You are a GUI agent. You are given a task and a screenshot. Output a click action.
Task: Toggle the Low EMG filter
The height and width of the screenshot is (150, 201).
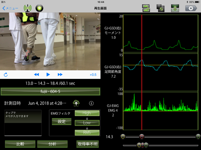click(x=87, y=123)
